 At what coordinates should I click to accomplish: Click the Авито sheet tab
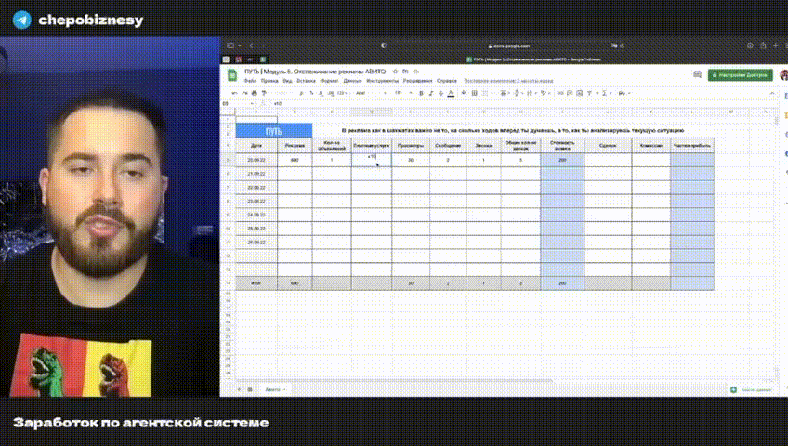click(x=275, y=389)
